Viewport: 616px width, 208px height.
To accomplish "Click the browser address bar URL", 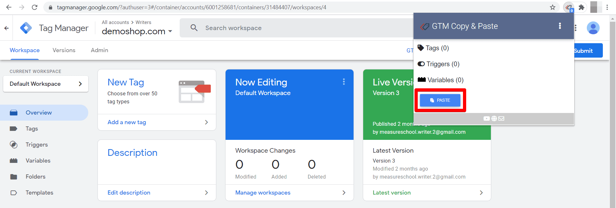I will [x=192, y=7].
